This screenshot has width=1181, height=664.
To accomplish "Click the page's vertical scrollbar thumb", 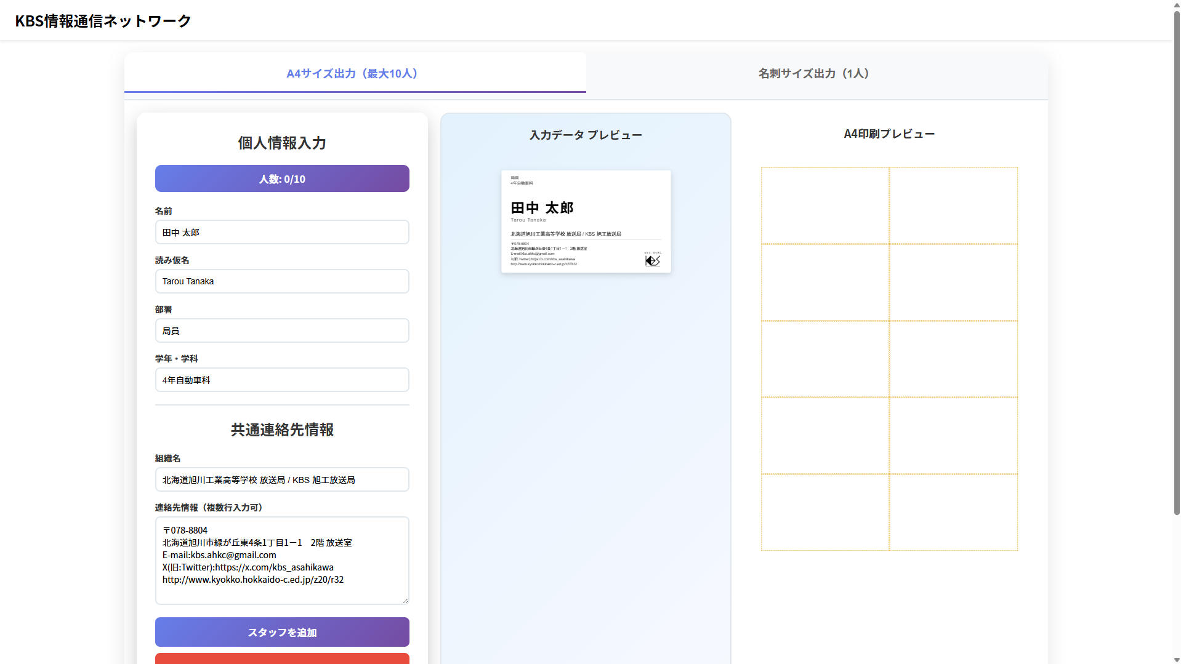I will pyautogui.click(x=1177, y=258).
